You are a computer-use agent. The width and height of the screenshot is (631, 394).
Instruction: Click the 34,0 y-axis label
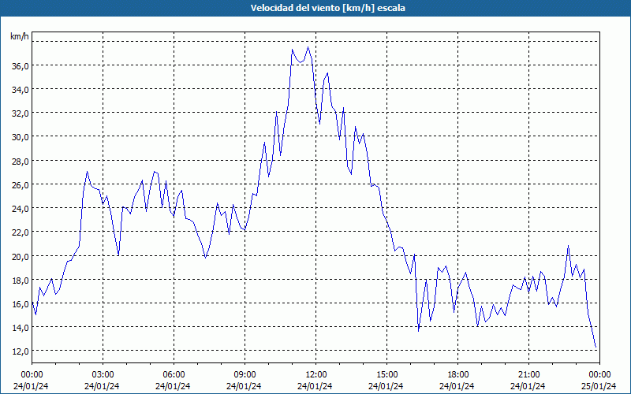tap(21, 90)
